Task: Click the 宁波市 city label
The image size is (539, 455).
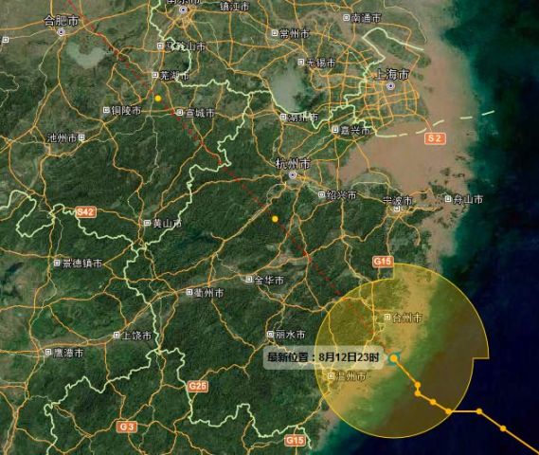Action: [x=398, y=200]
